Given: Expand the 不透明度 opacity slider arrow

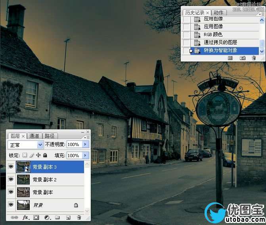Looking at the screenshot, I should (86, 144).
